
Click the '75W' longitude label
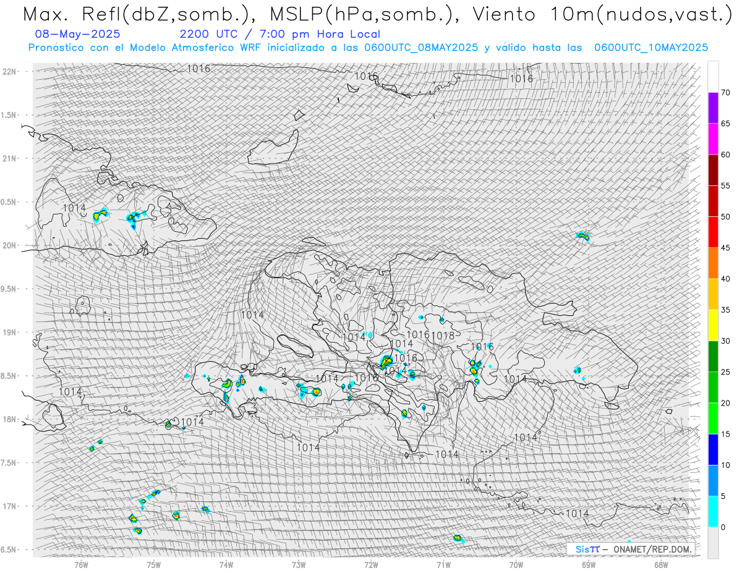click(x=154, y=564)
